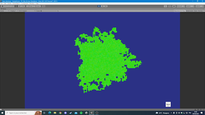Viewport: 205px width, 115px height.
Task: Open the last round taskbar app icon
Action: (x=97, y=113)
